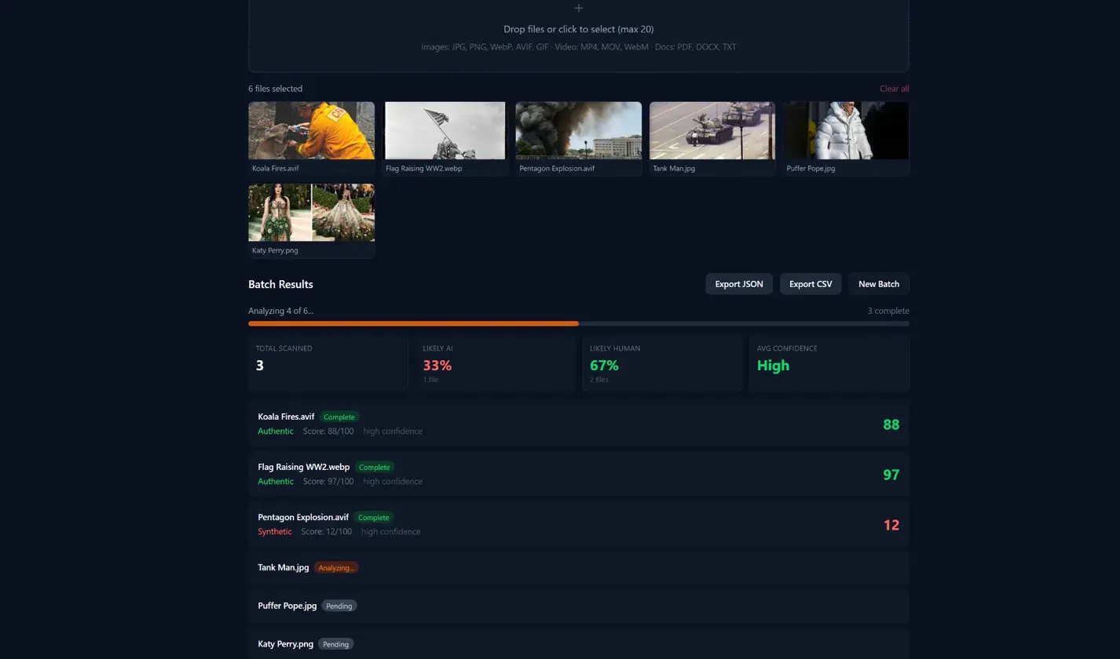The height and width of the screenshot is (659, 1120).
Task: Open the Puffer Pope.jpg thumbnail
Action: coord(846,139)
